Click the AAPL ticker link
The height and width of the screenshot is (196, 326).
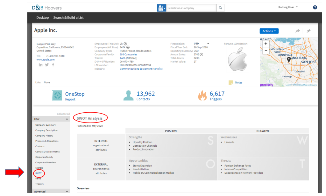click(x=123, y=58)
